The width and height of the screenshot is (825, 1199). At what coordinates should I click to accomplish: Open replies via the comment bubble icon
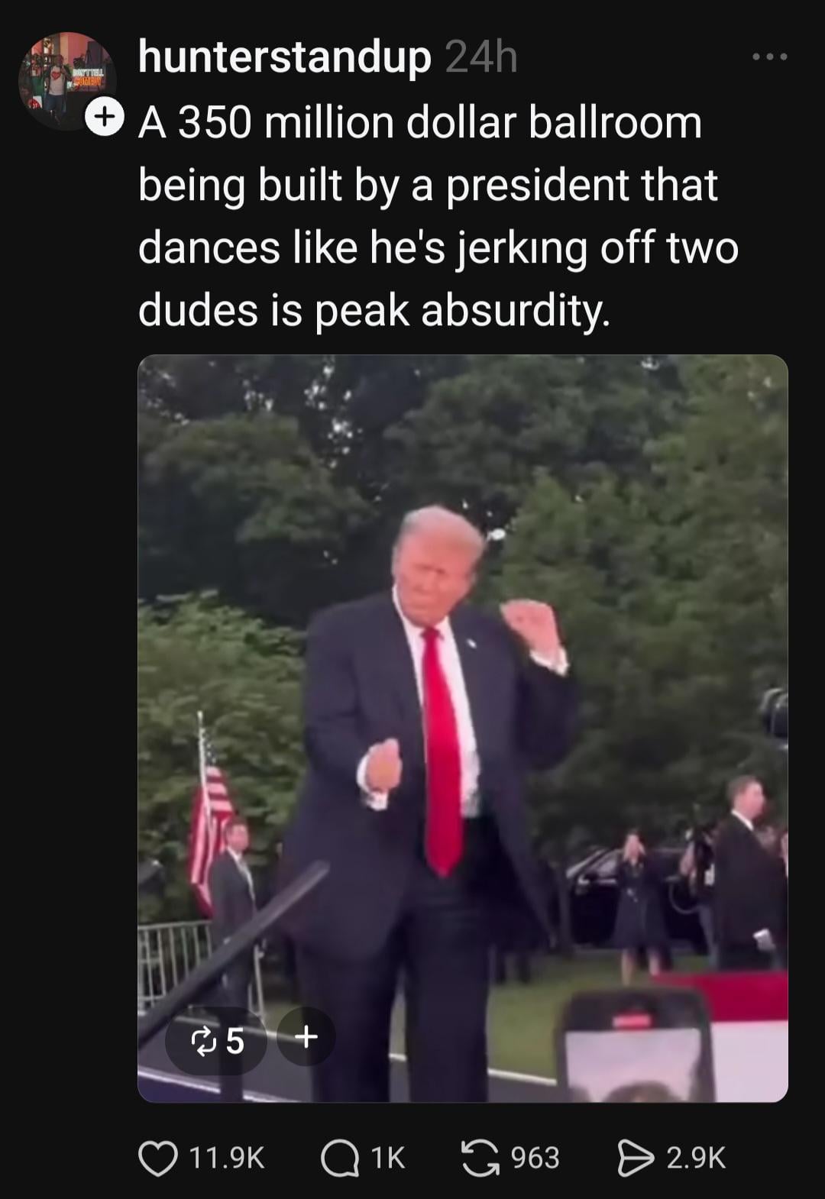pos(338,1158)
